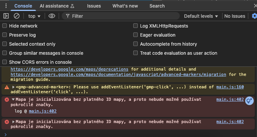Create a live expression with eye icon
This screenshot has width=257, height=137.
tap(52, 16)
